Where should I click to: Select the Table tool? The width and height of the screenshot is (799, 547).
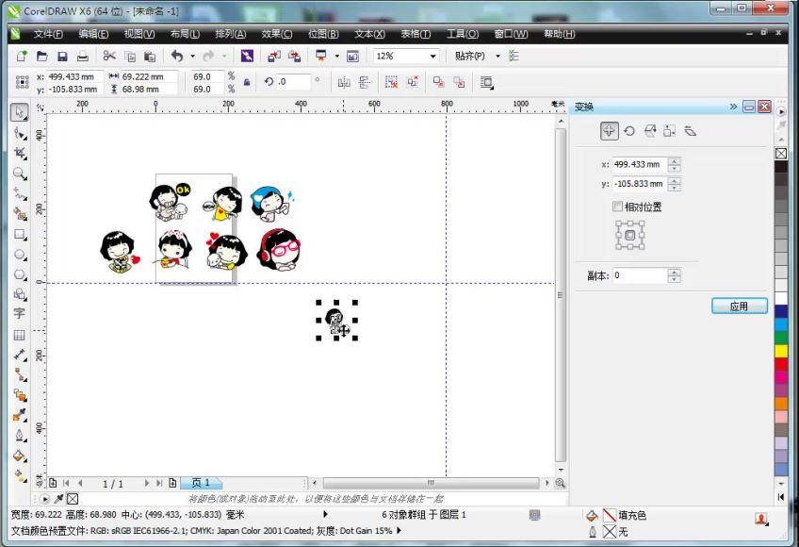[20, 335]
